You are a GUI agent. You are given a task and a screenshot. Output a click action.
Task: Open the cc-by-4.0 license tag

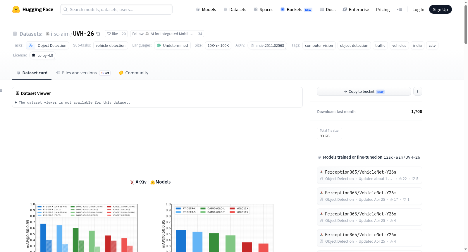click(x=43, y=55)
